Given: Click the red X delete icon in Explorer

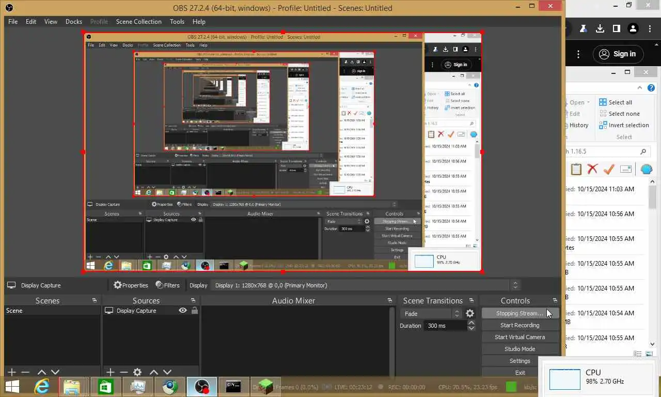Looking at the screenshot, I should (x=592, y=169).
